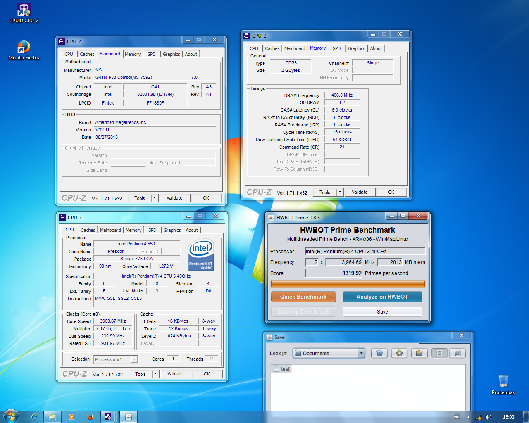
Task: Click Analyze on HWBOT button
Action: coord(382,297)
